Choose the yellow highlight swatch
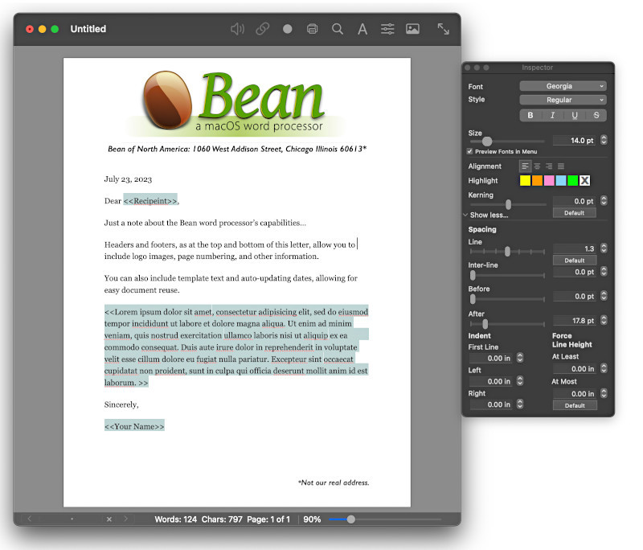Image resolution: width=643 pixels, height=550 pixels. pos(525,180)
